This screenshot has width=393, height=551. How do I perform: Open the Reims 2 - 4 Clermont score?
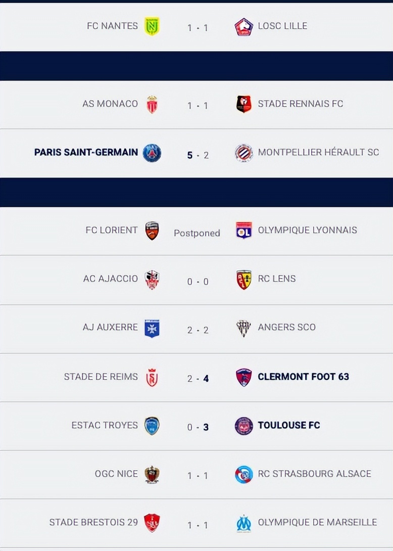click(198, 379)
